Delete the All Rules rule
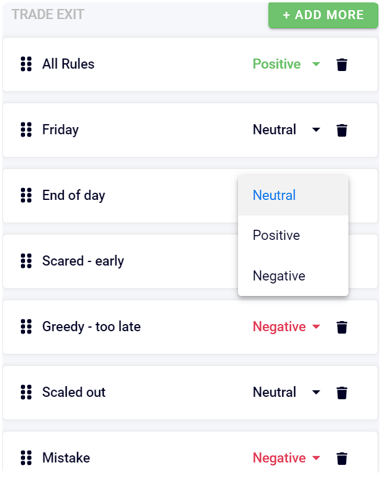383x481 pixels. (342, 64)
